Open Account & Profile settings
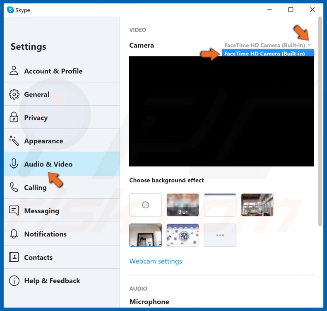The width and height of the screenshot is (327, 311). point(62,71)
